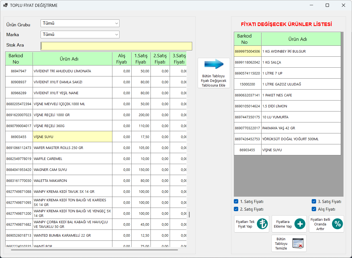Select 1 PAKET NES CAFE entry
Viewport: 352px width, 258px height.
(301, 95)
